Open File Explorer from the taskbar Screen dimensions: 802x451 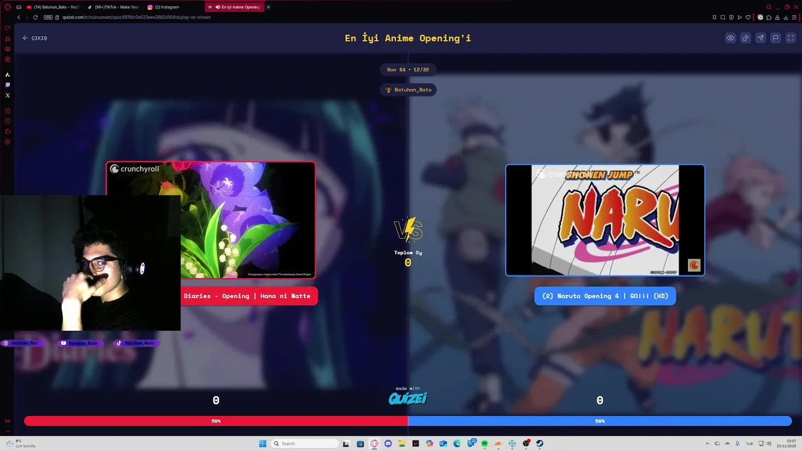point(402,443)
